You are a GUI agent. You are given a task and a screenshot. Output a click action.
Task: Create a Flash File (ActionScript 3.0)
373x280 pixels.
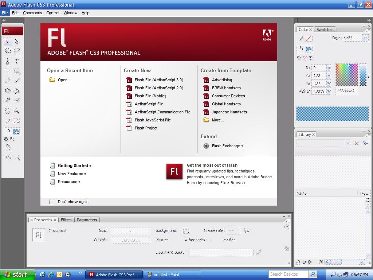(x=159, y=80)
